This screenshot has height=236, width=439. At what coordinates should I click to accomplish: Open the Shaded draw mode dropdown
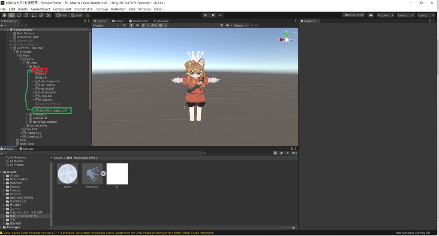click(x=106, y=25)
